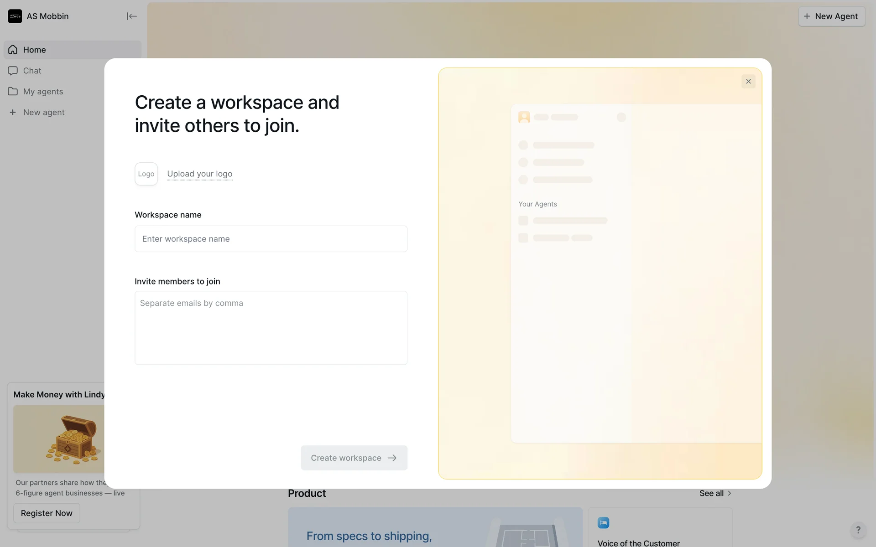This screenshot has height=547, width=876.
Task: Open My agents in sidebar
Action: tap(43, 92)
